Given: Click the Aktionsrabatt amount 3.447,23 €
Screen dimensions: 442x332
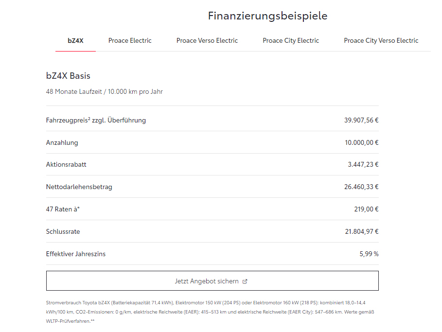Looking at the screenshot, I should coord(363,165).
